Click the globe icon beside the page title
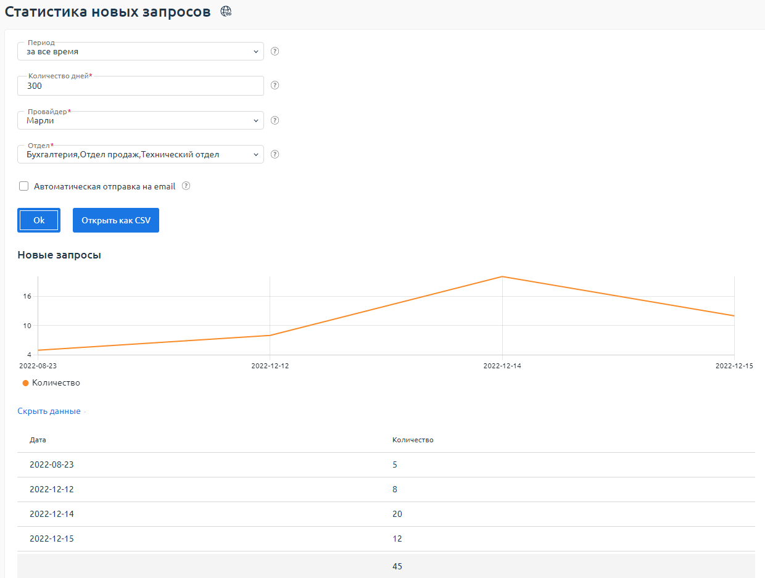This screenshot has height=578, width=765. (226, 11)
